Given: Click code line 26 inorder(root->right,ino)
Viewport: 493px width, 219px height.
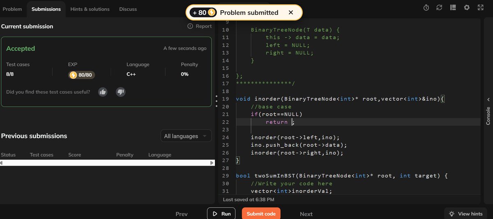Looking at the screenshot, I should [x=297, y=153].
